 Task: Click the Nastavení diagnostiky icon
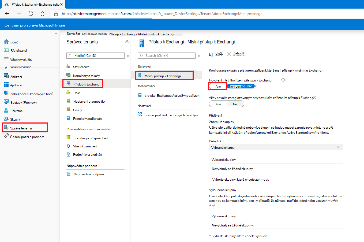pos(69,101)
